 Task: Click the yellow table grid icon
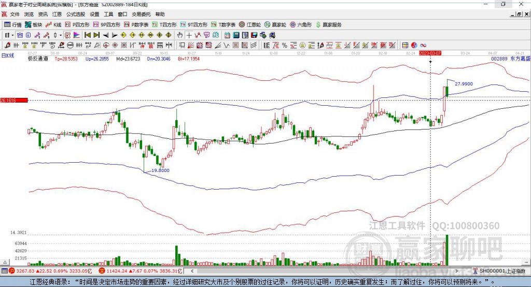[x=405, y=45]
